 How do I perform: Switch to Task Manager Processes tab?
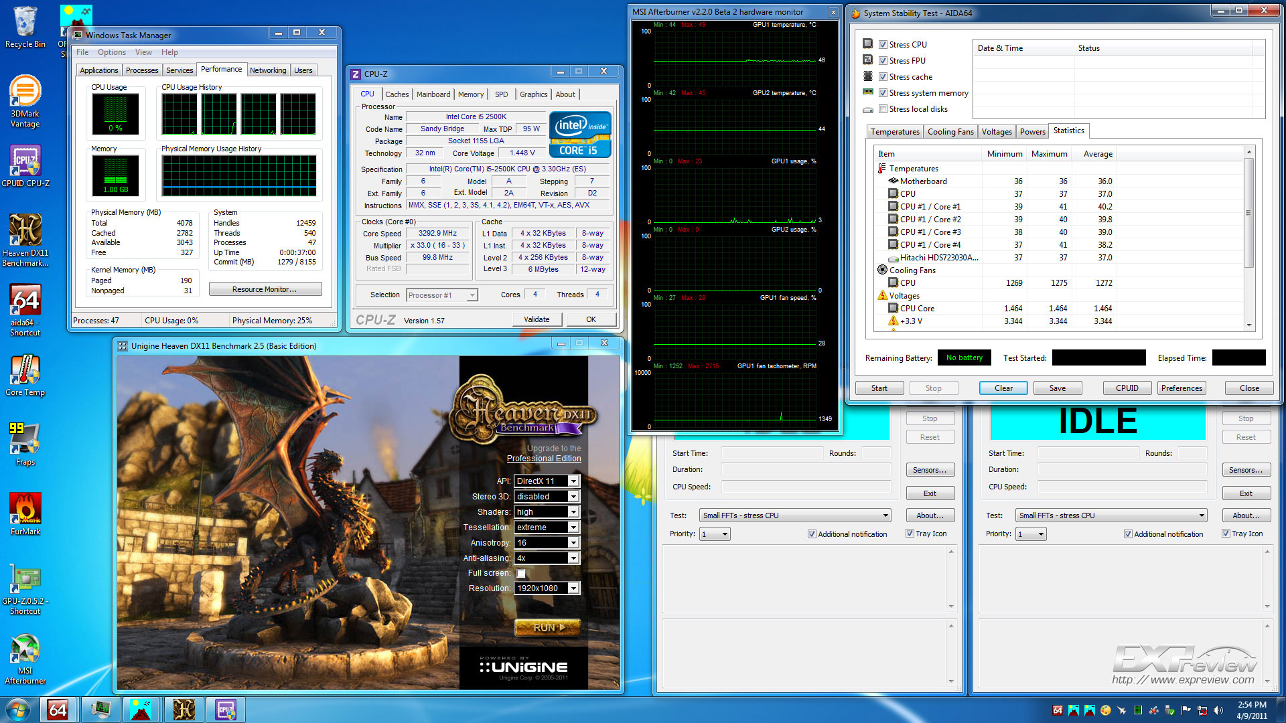142,70
